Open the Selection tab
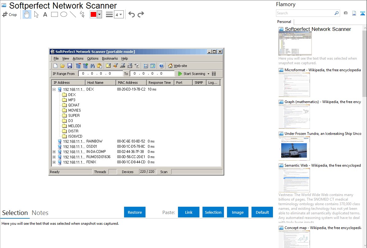Screen dimensions: 367x248 (15, 213)
